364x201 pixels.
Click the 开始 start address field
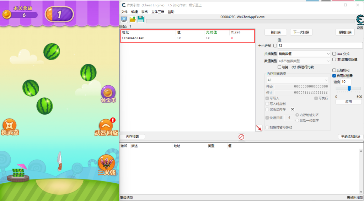(301, 86)
